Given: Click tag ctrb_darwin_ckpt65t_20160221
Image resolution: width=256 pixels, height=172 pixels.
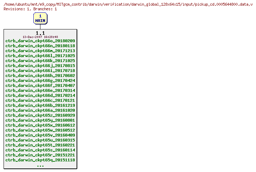Looking at the screenshot, I should coord(40,145).
